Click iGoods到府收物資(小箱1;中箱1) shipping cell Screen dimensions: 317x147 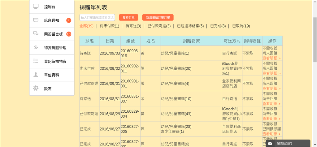tap(232, 114)
